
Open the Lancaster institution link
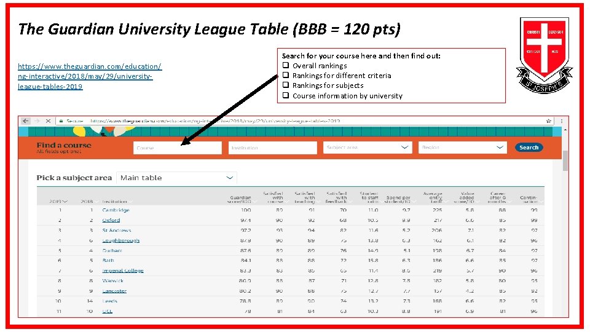(x=114, y=291)
